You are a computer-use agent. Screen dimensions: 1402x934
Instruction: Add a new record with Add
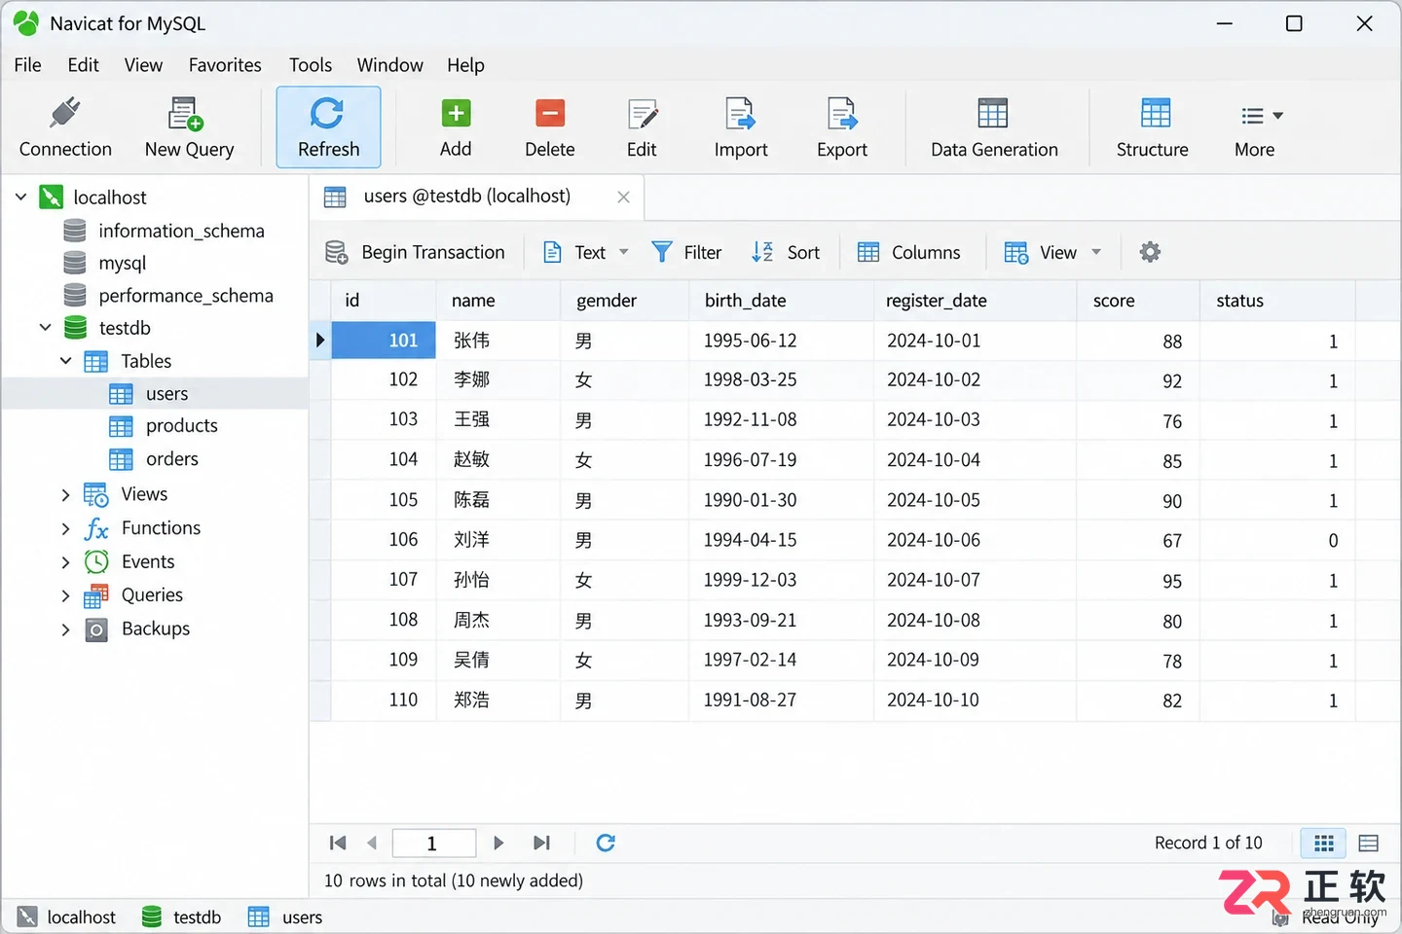(455, 127)
